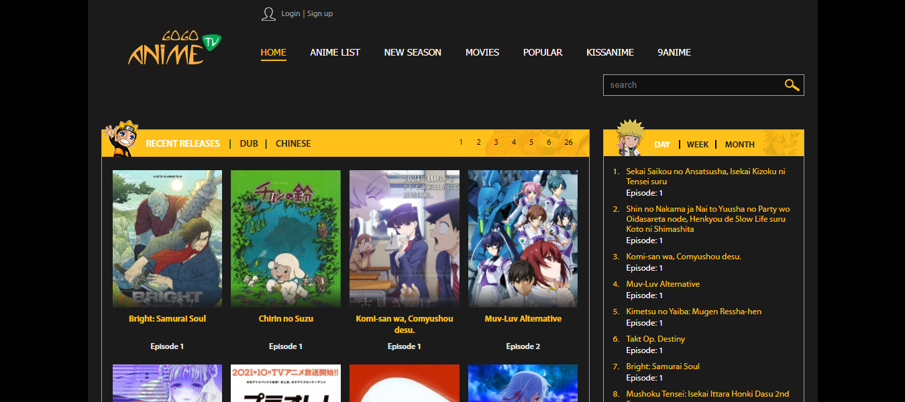This screenshot has width=905, height=402.
Task: Click the user profile icon beside Login
Action: (x=268, y=14)
